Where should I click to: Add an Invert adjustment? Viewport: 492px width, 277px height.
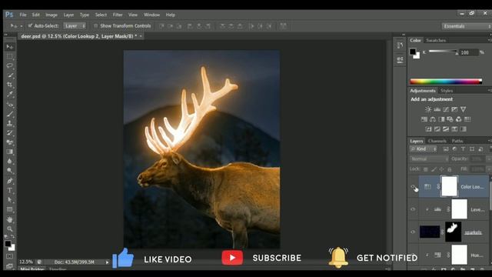[428, 129]
